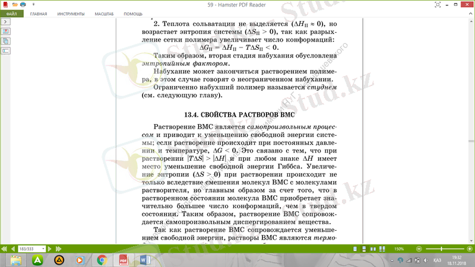Select two-page continuous view mode
This screenshot has height=267, width=475.
click(x=382, y=249)
